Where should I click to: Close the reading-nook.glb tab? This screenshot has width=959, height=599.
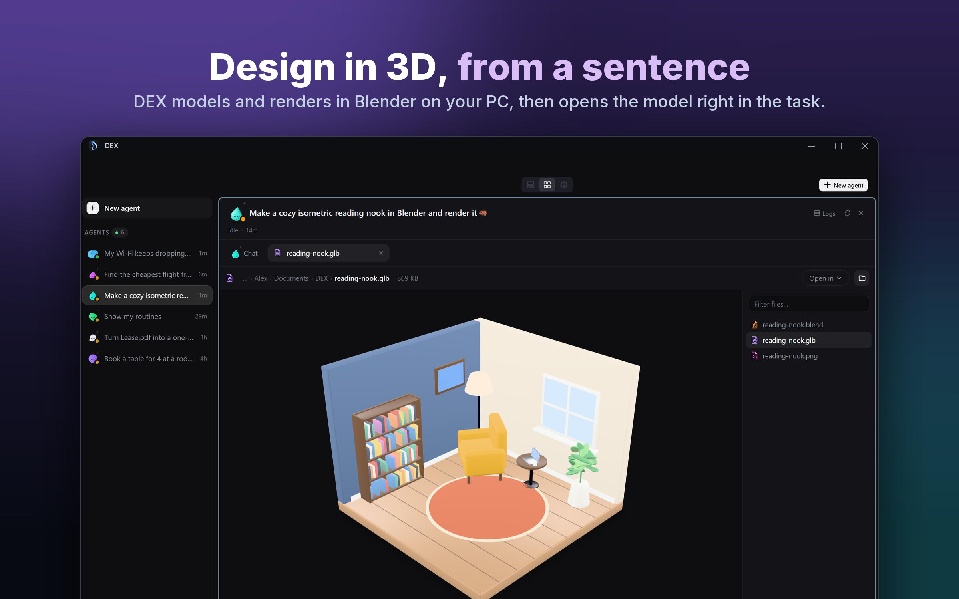381,253
